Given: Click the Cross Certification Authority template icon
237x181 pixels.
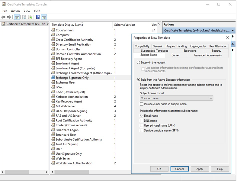Looking at the screenshot, I should tap(53, 40).
